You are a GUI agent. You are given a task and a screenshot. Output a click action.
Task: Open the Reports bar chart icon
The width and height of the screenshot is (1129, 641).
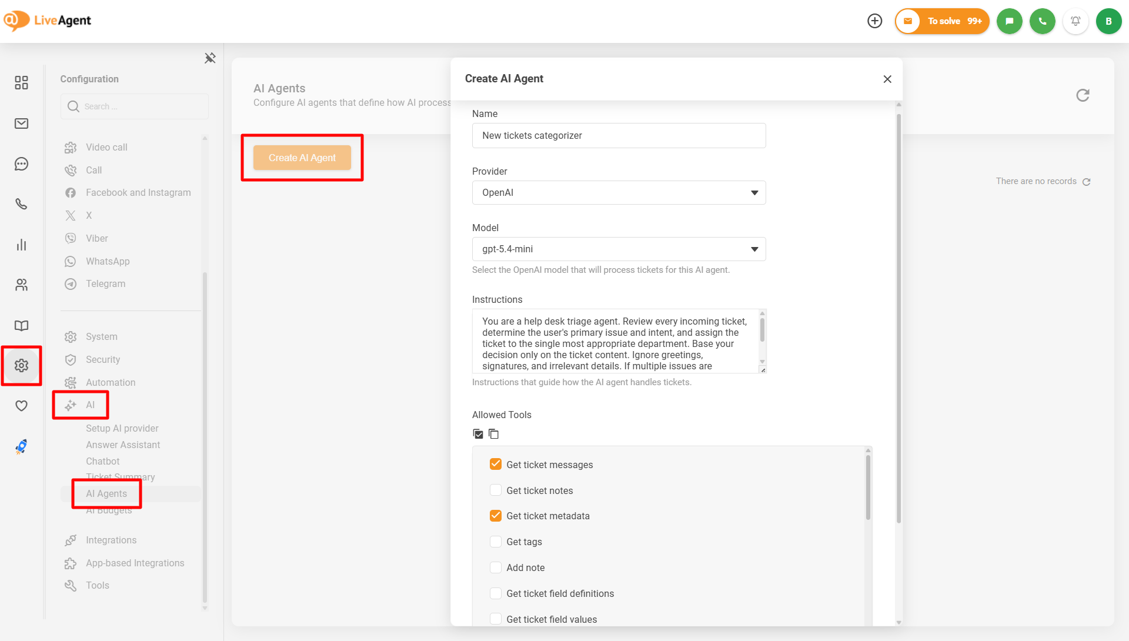[x=21, y=245]
